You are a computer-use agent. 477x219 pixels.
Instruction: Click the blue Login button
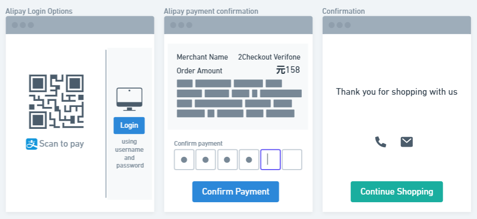[x=129, y=125]
